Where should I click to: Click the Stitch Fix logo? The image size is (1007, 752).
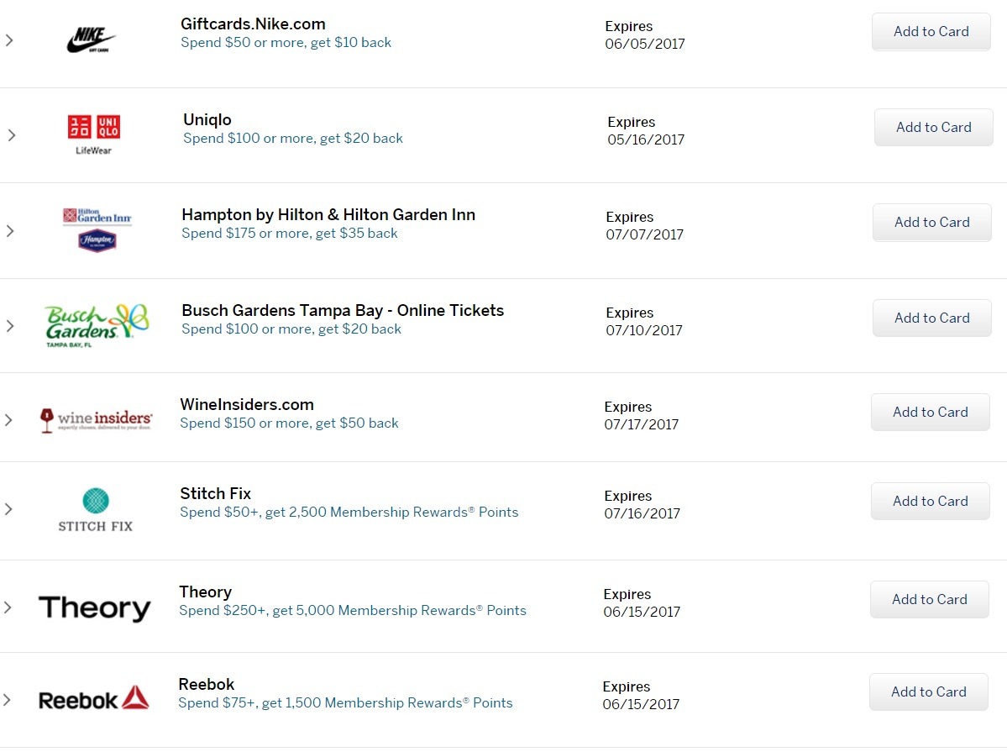[96, 510]
